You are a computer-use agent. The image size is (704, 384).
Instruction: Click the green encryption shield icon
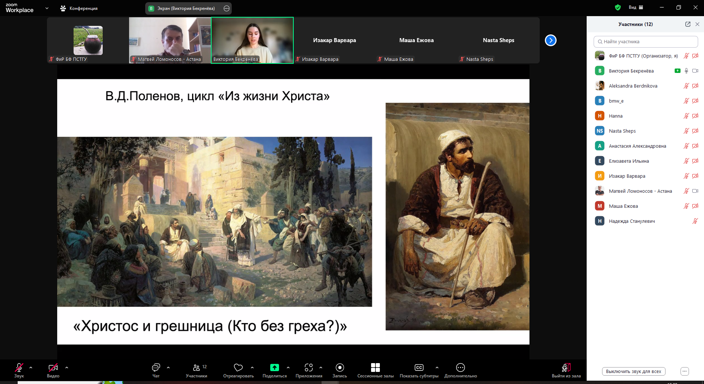coord(618,7)
